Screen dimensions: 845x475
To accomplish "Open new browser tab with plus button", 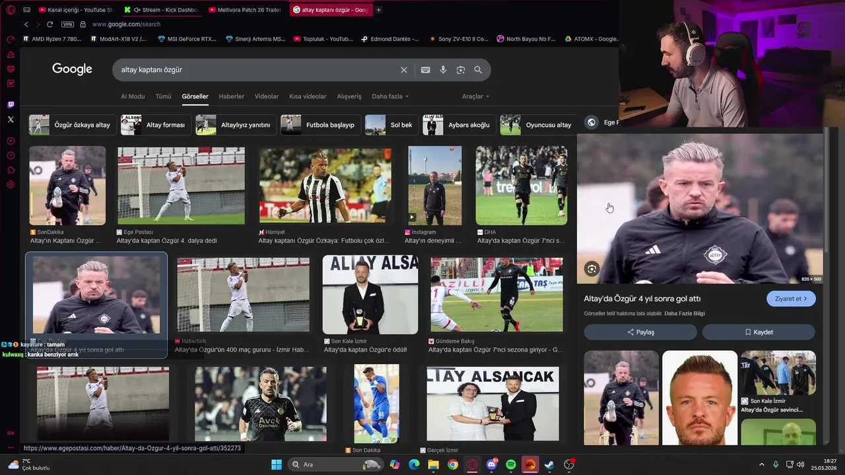I will point(378,10).
